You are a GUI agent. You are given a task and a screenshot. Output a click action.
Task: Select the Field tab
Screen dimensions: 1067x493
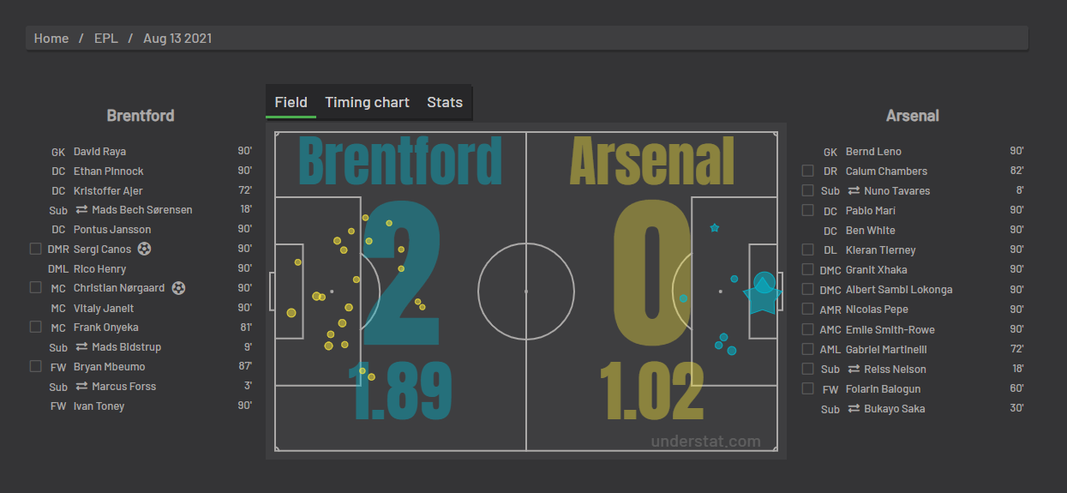pos(291,102)
